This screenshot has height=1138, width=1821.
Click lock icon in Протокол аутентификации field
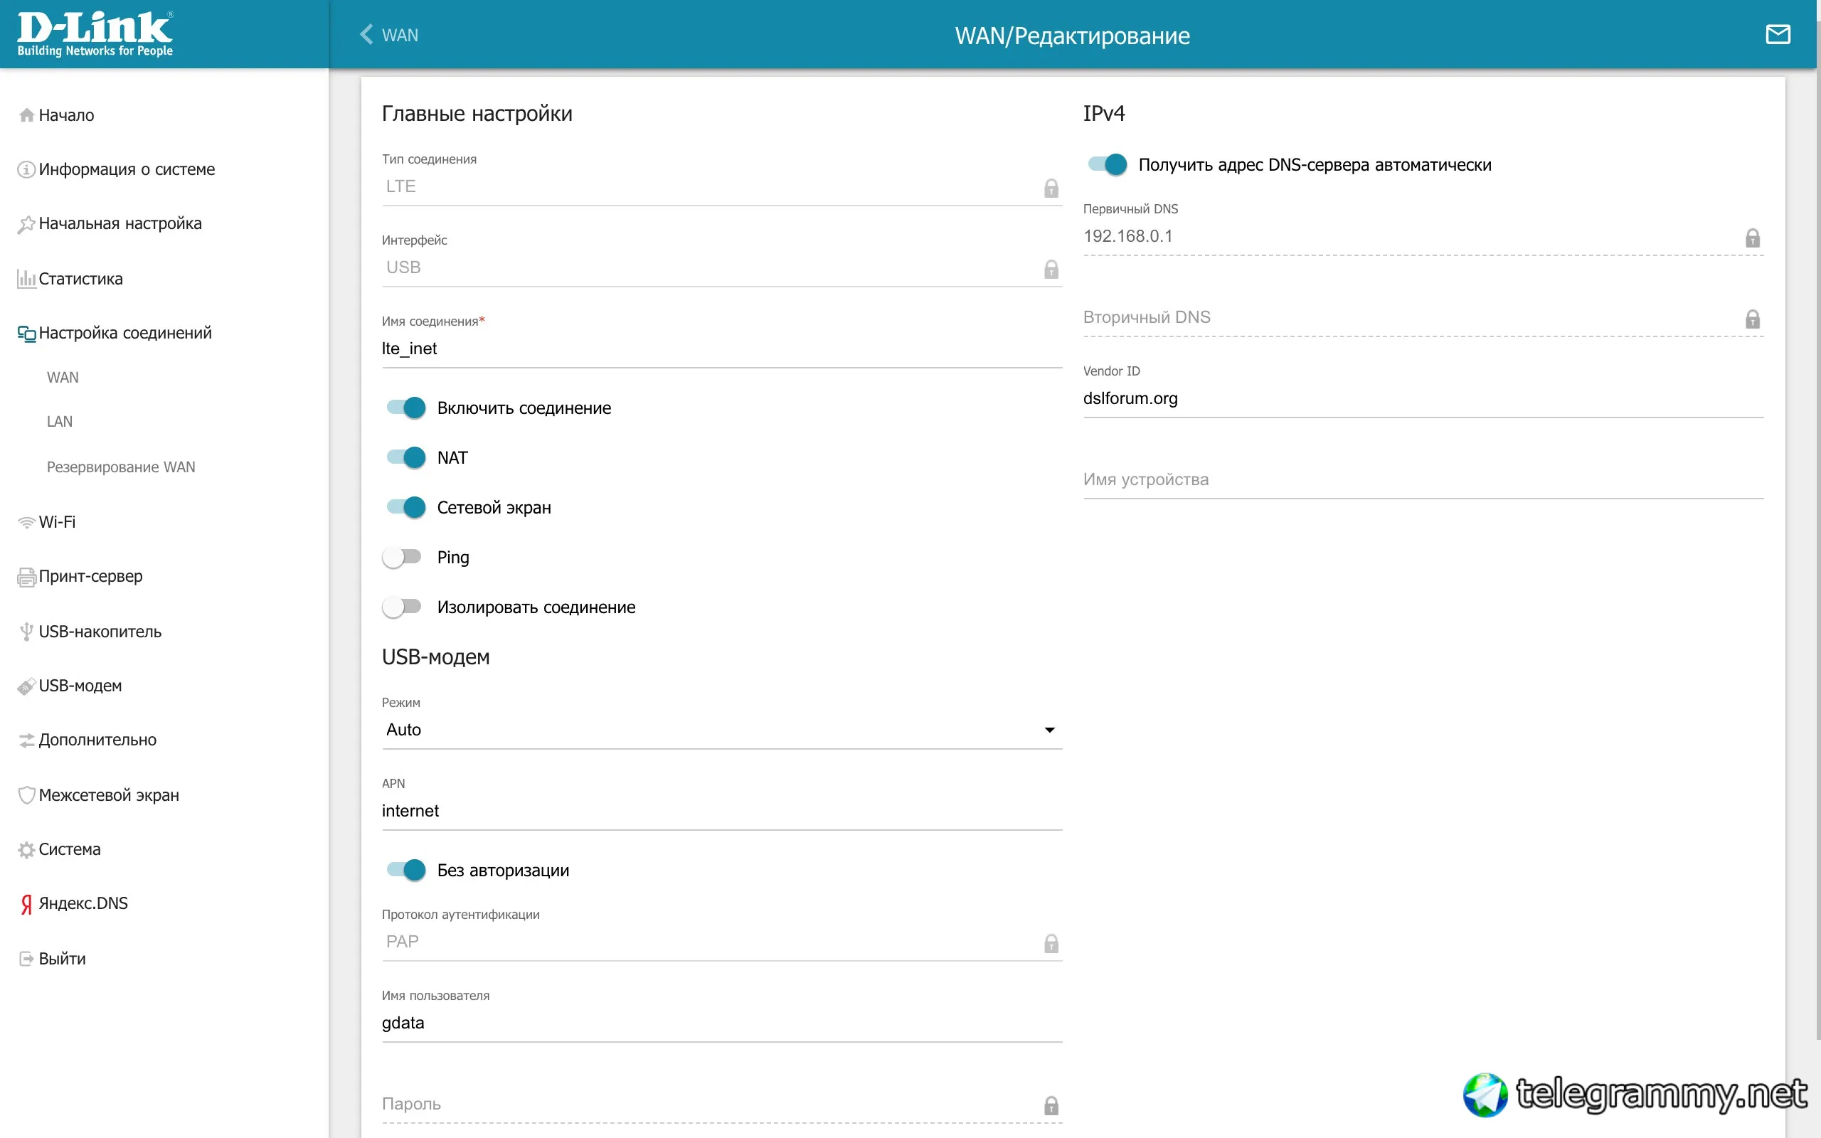(x=1051, y=944)
